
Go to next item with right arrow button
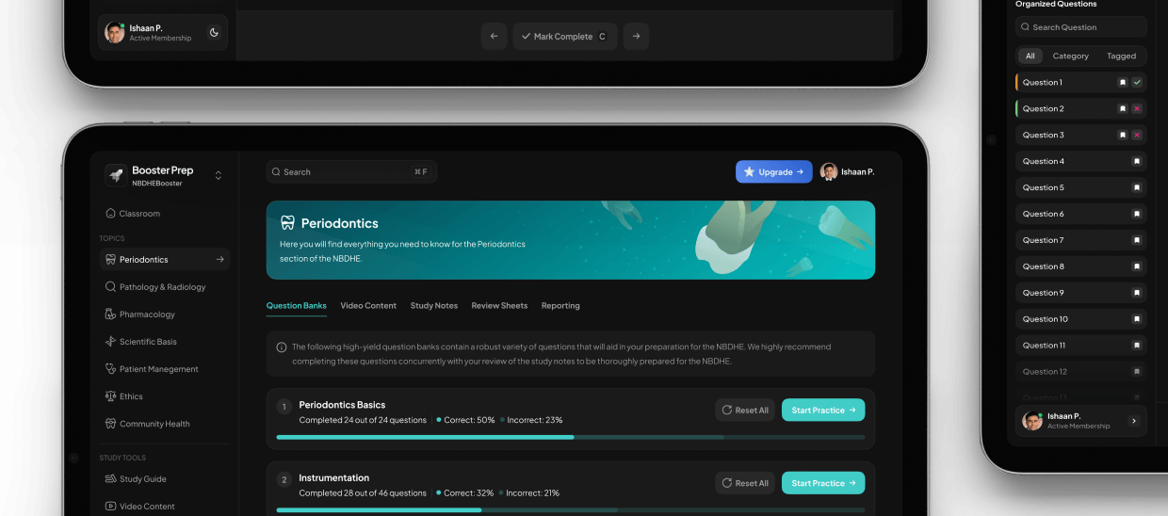pos(636,37)
